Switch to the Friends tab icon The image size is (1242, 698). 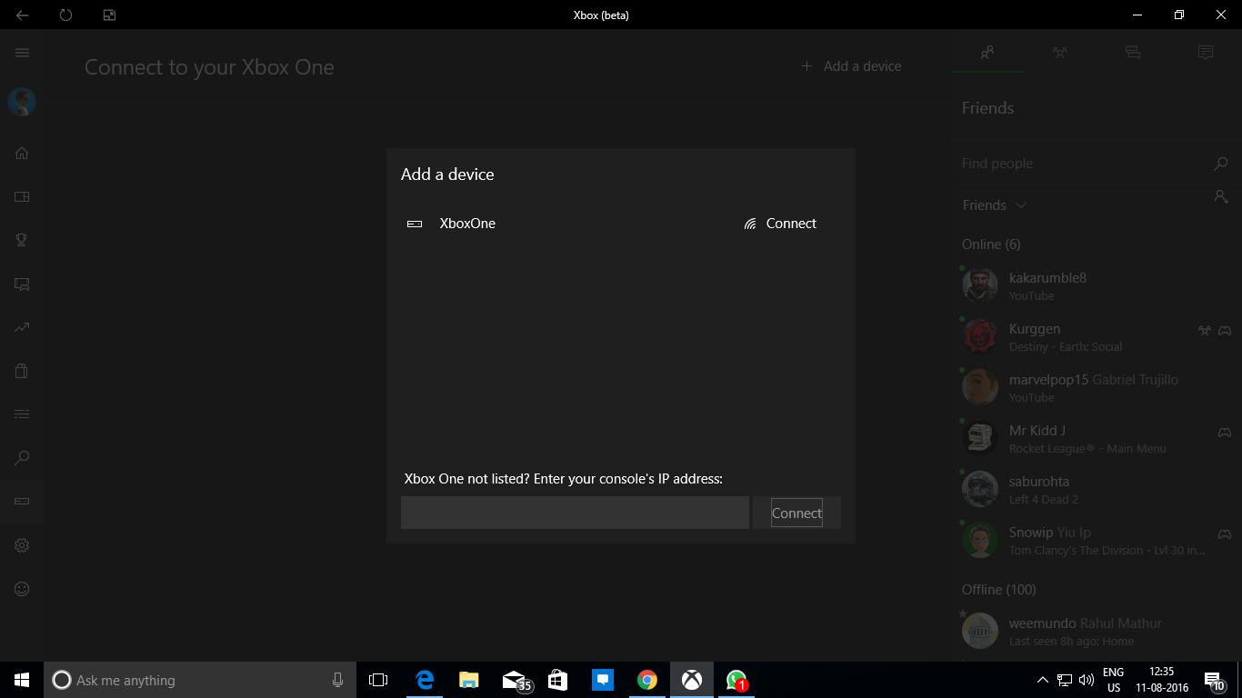(x=987, y=53)
